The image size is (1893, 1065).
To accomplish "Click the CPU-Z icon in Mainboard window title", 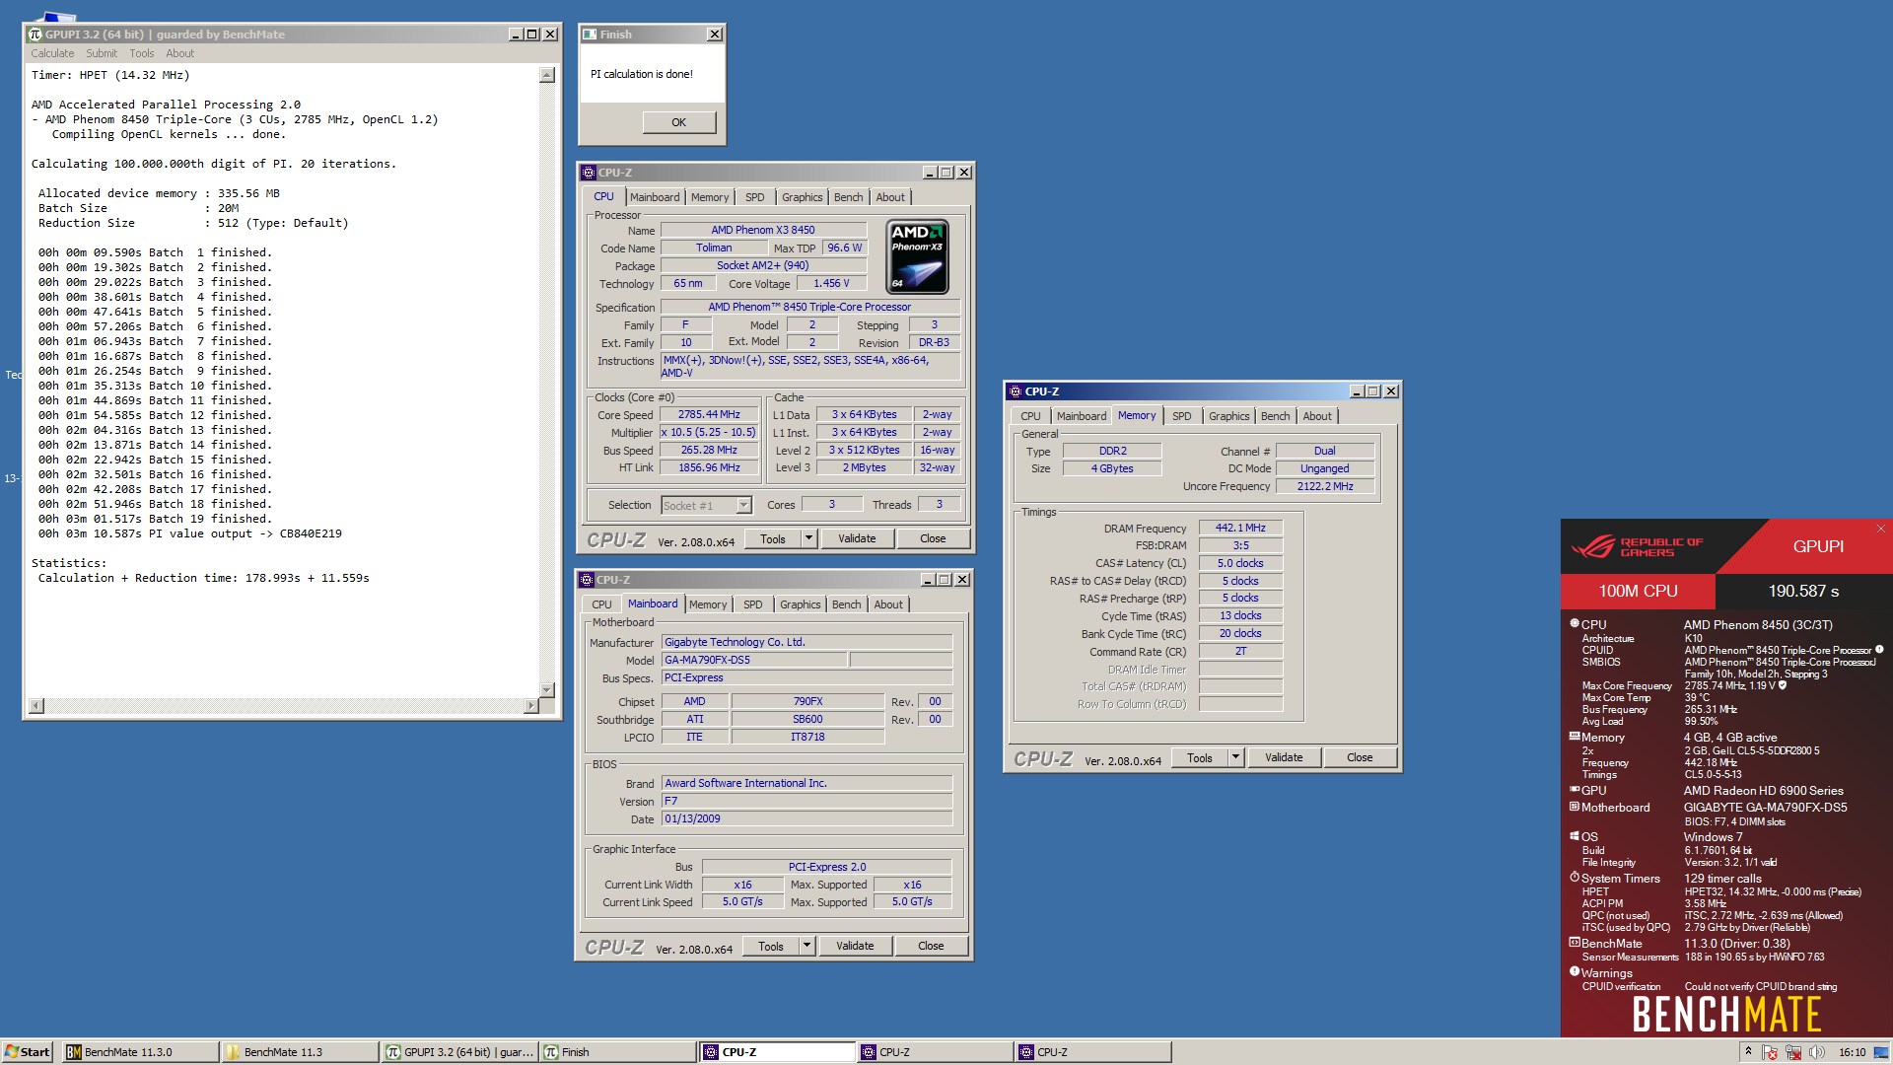I will [587, 580].
